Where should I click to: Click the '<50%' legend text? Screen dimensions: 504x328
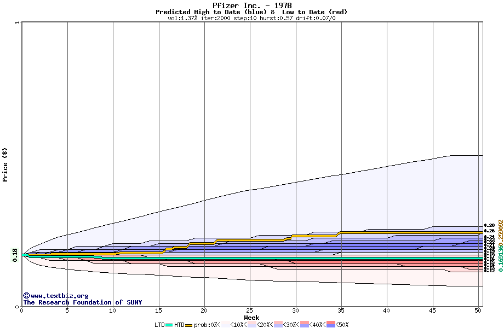(x=342, y=325)
